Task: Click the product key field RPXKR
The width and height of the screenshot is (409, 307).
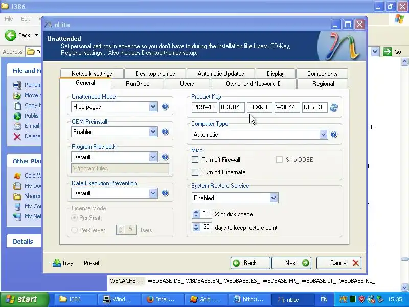Action: (x=260, y=107)
